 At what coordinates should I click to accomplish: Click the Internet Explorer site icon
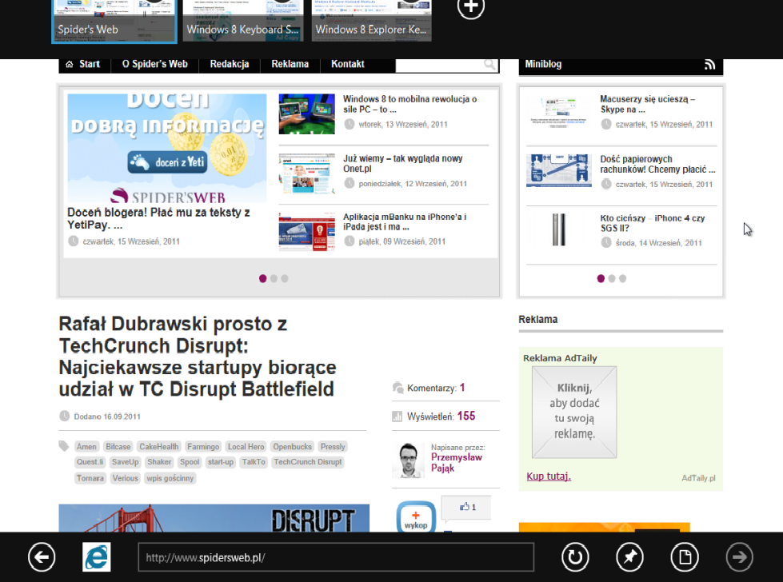[x=97, y=556]
